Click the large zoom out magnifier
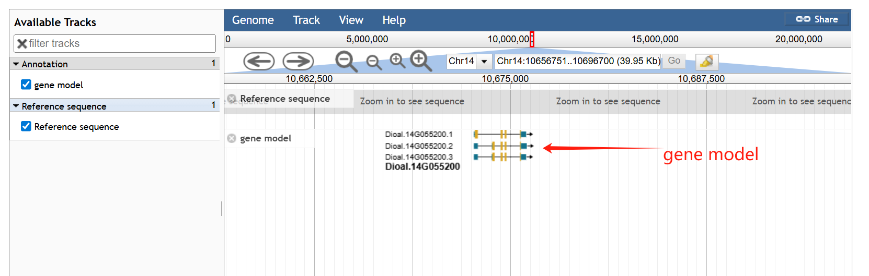Viewport: 869px width, 276px height. (346, 61)
